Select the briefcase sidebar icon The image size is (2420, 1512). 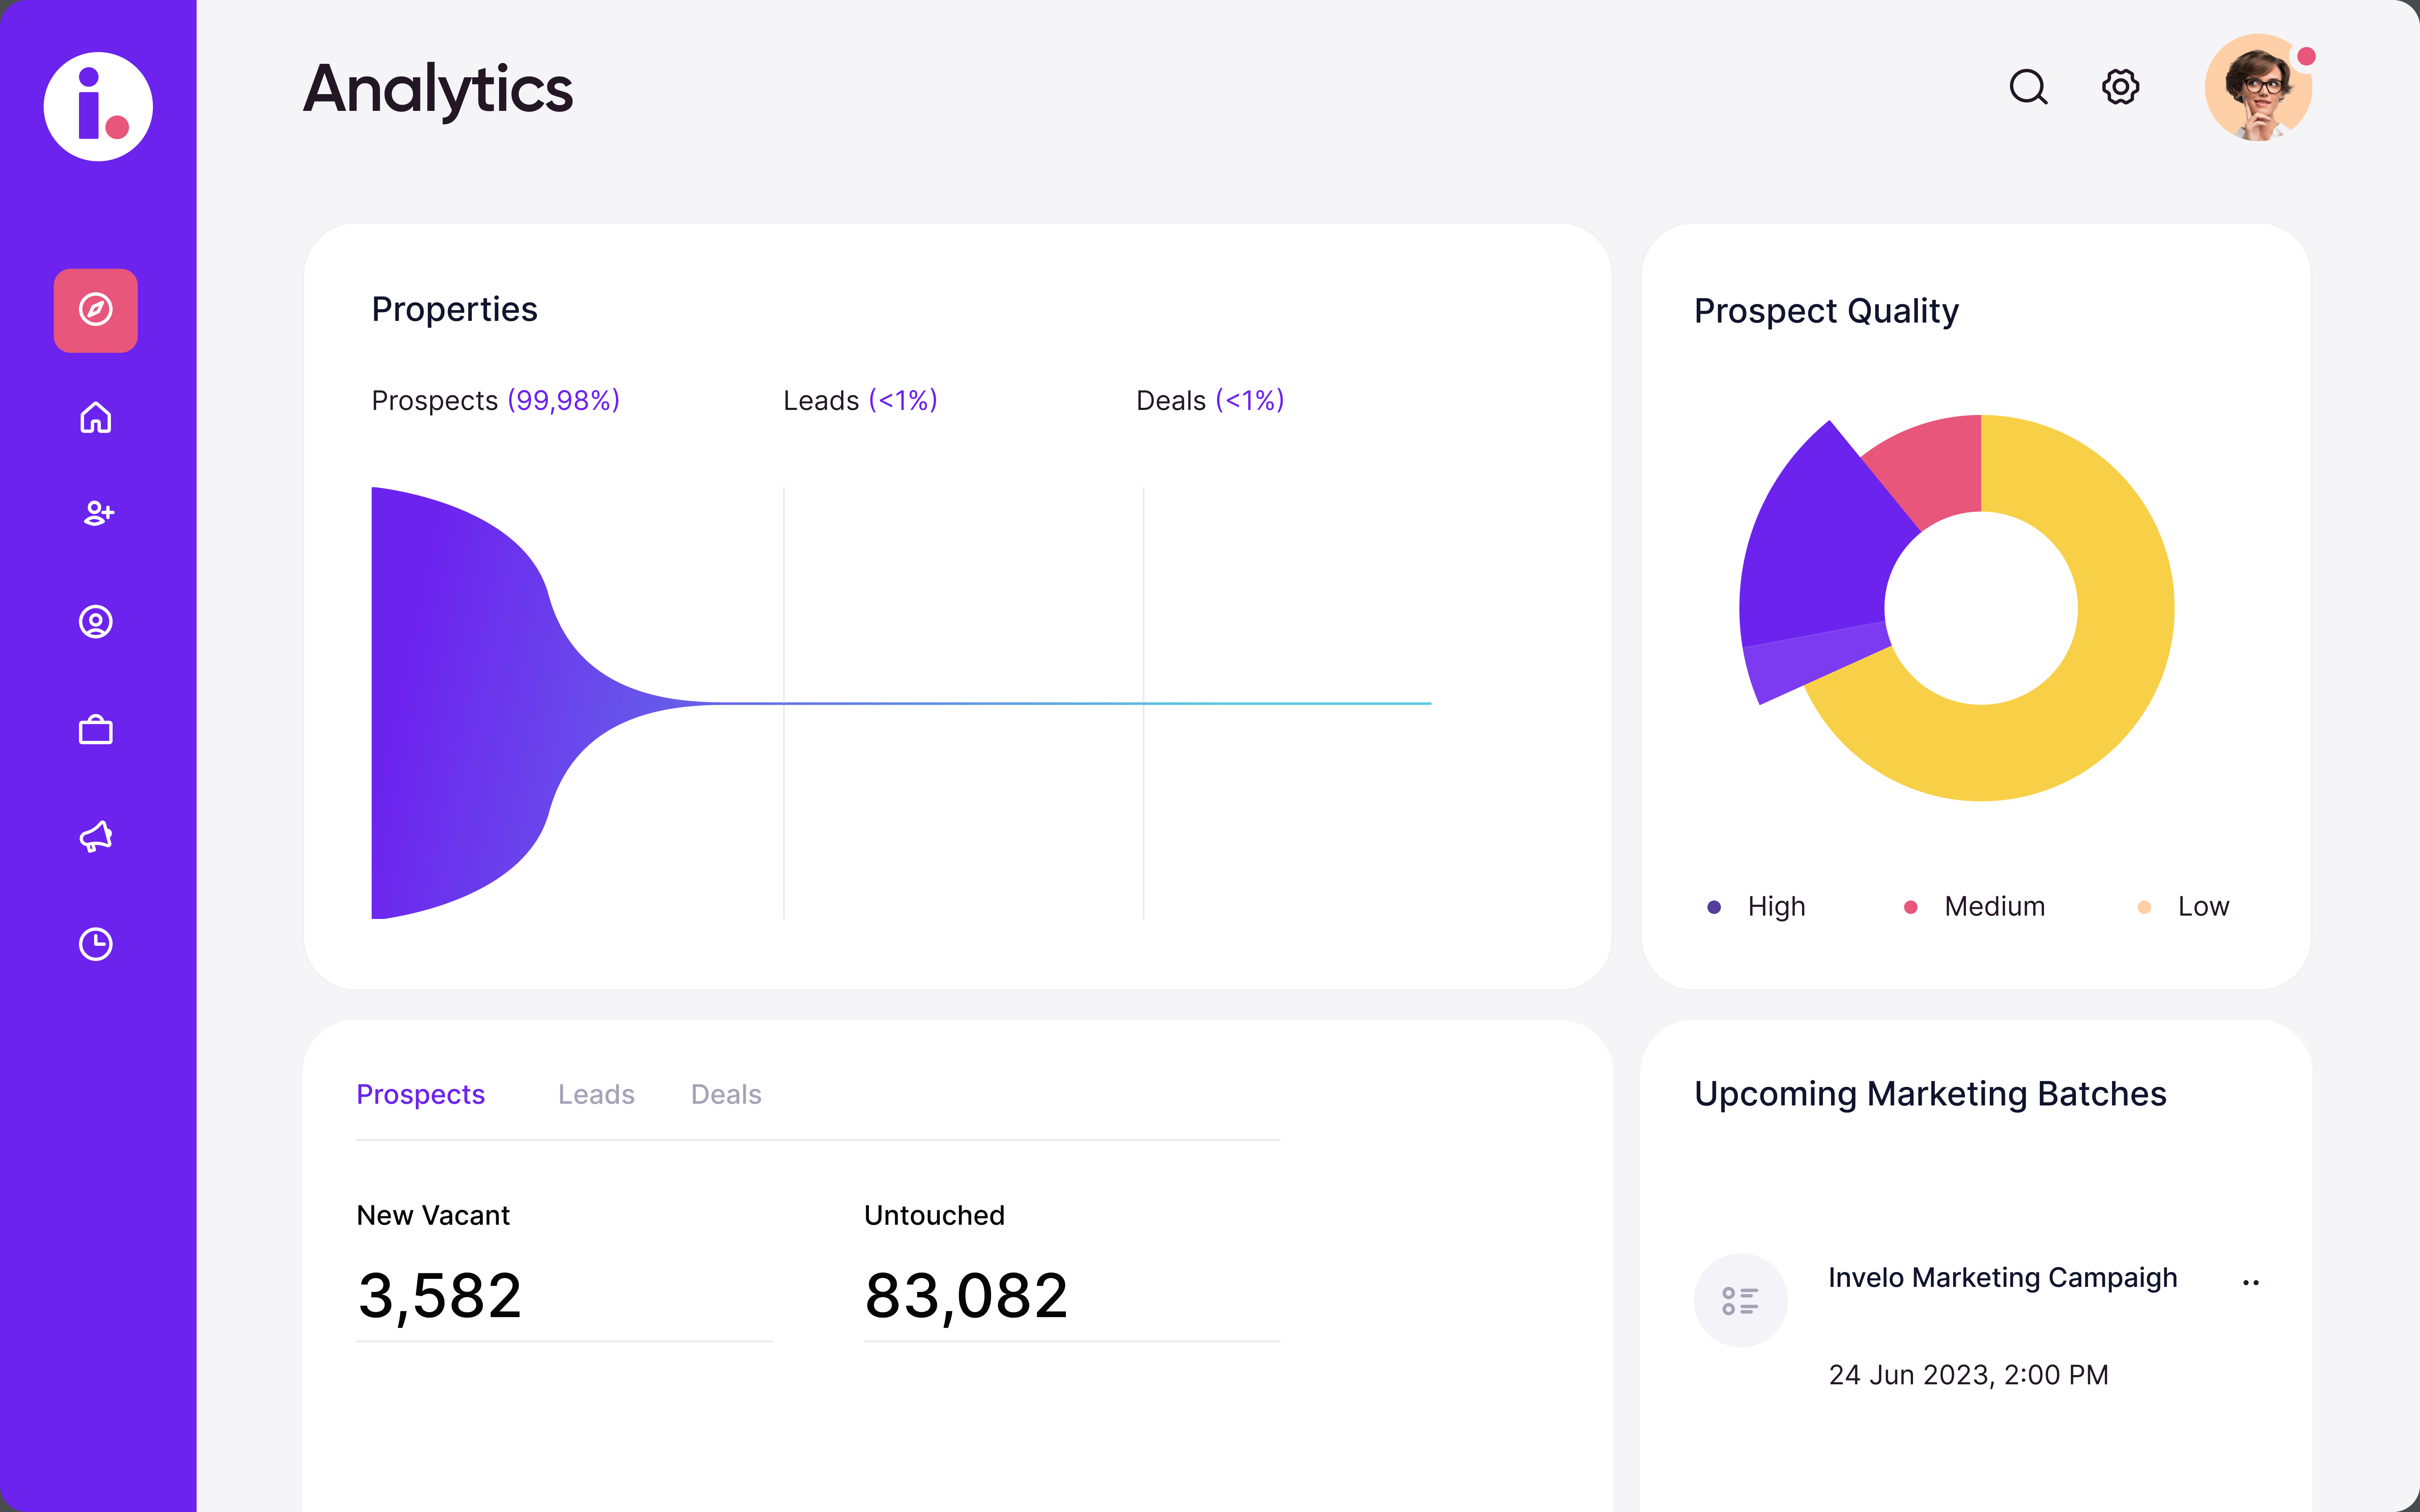point(96,730)
